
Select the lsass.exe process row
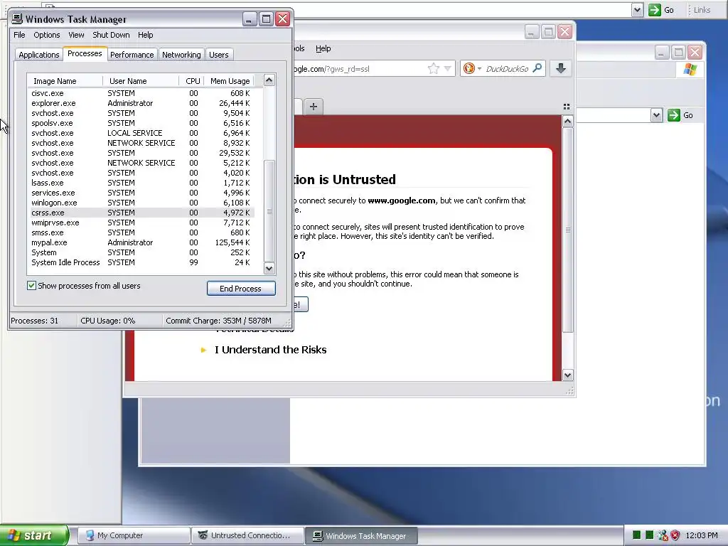pyautogui.click(x=141, y=183)
